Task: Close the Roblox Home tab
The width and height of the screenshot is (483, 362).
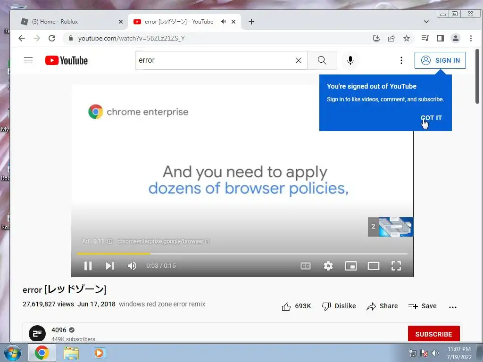Action: 120,22
